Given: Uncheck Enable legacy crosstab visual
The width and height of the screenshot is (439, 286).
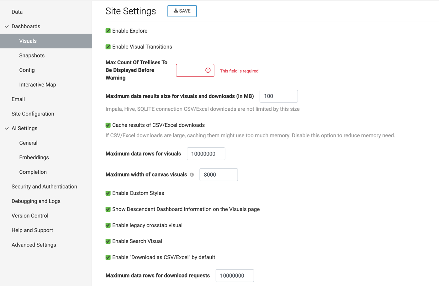Looking at the screenshot, I should [108, 225].
